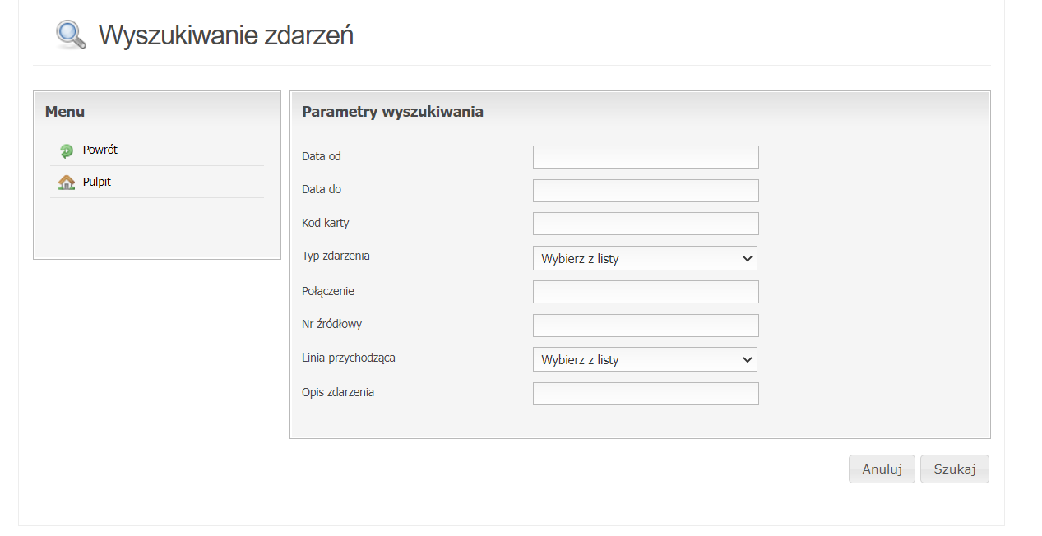
Task: Click the Połączenie input box
Action: [x=646, y=292]
